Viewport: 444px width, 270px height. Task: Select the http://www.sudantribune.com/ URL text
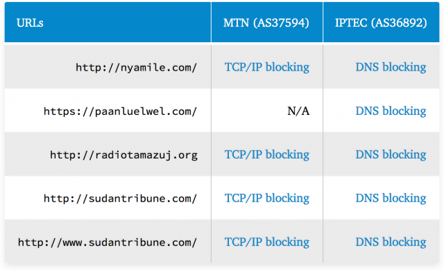click(108, 242)
